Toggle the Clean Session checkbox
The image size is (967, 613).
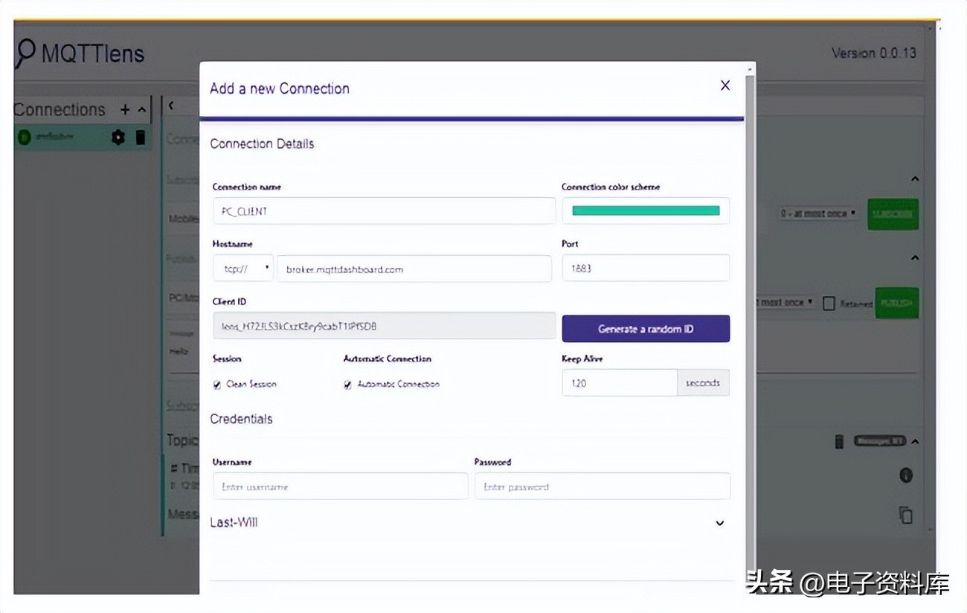[x=216, y=385]
